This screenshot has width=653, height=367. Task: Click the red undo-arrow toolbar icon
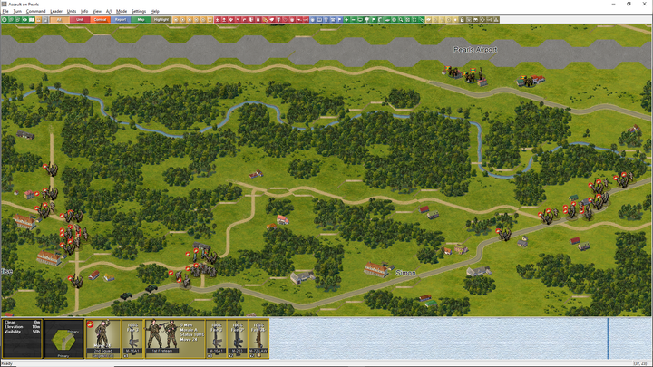(238, 20)
